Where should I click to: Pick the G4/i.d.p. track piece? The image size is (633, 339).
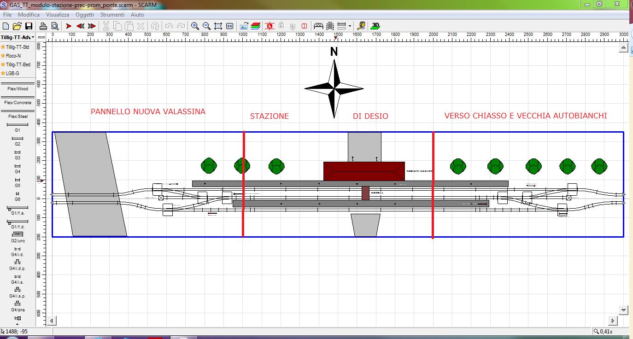pos(18,265)
